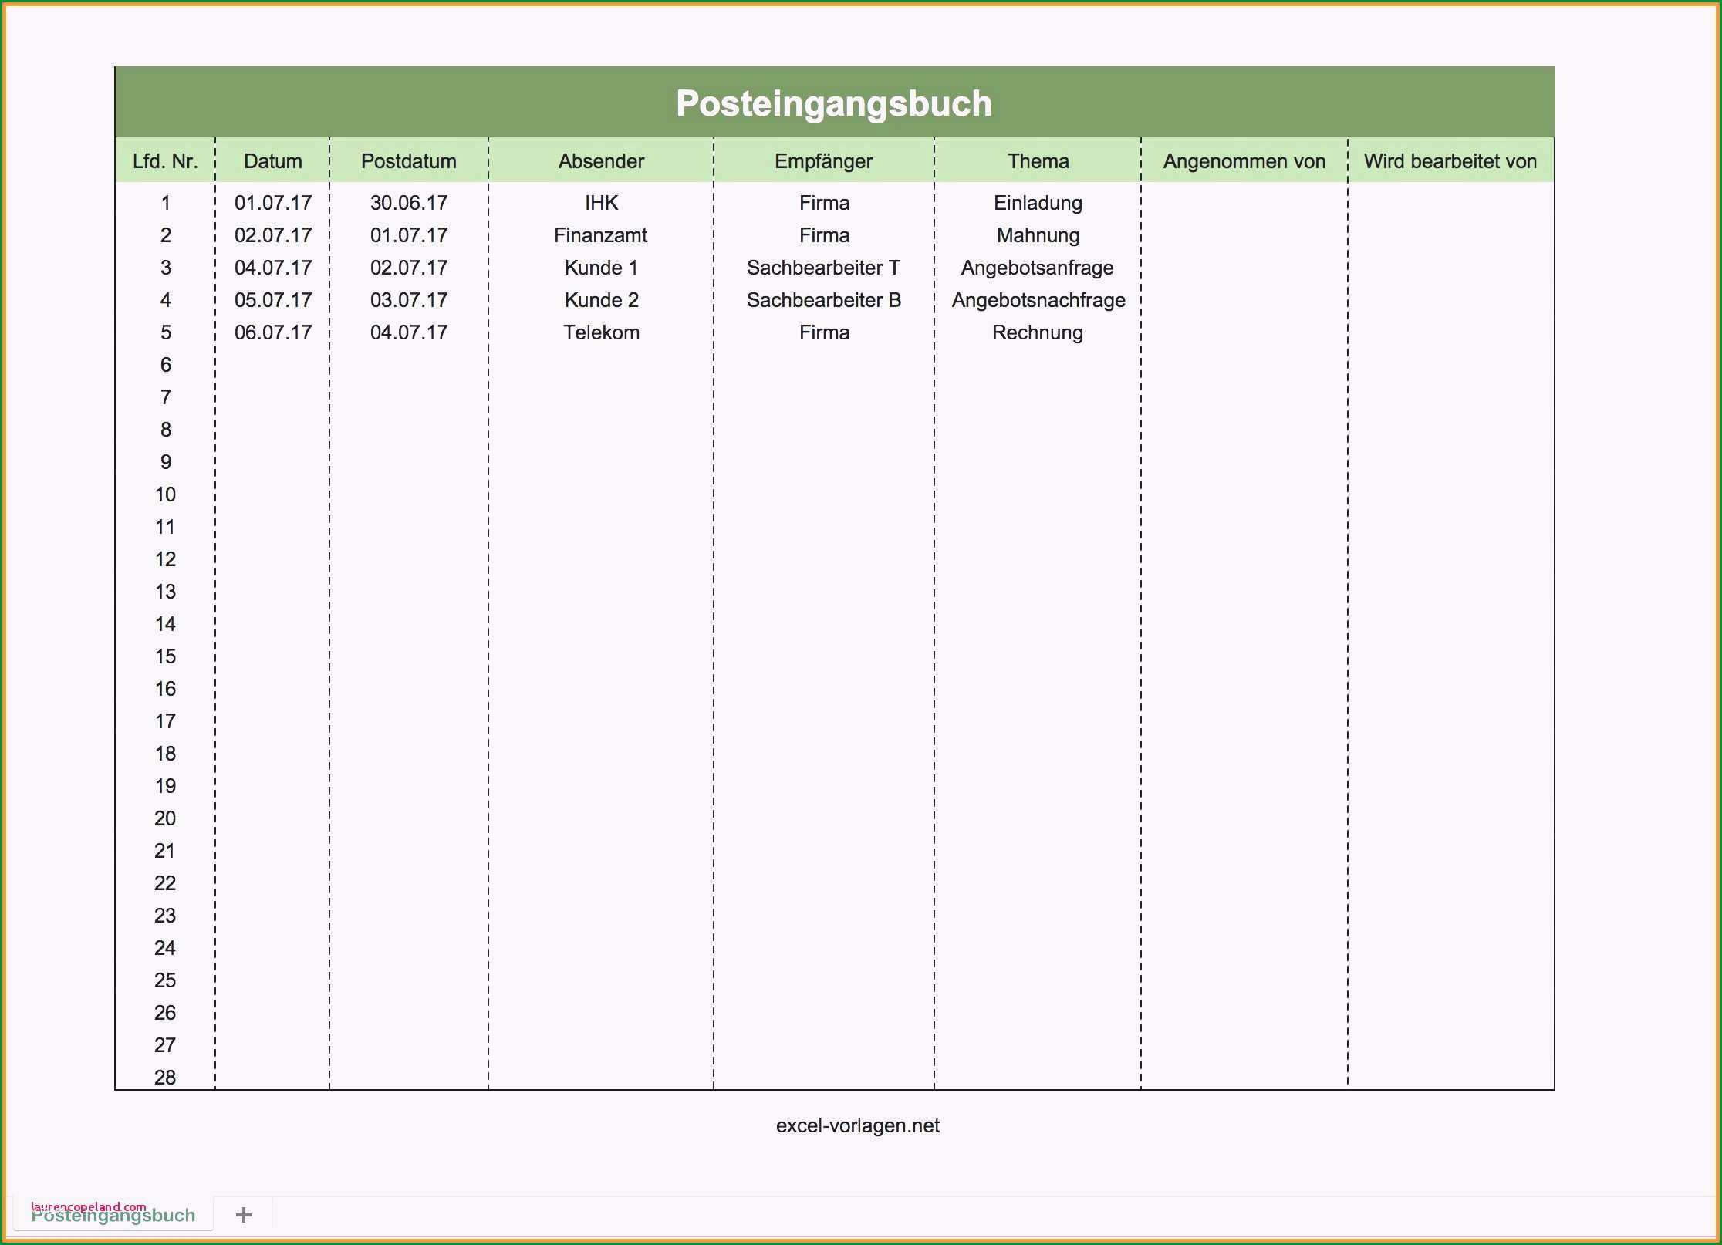This screenshot has width=1722, height=1245.
Task: Click Firma recipient in the IHK row
Action: (x=824, y=203)
